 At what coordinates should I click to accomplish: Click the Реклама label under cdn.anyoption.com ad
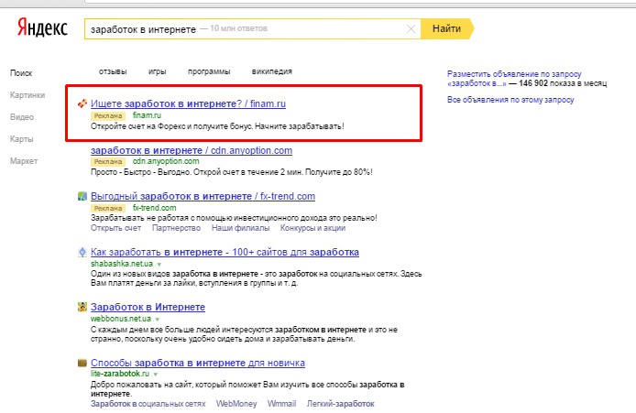click(x=108, y=162)
